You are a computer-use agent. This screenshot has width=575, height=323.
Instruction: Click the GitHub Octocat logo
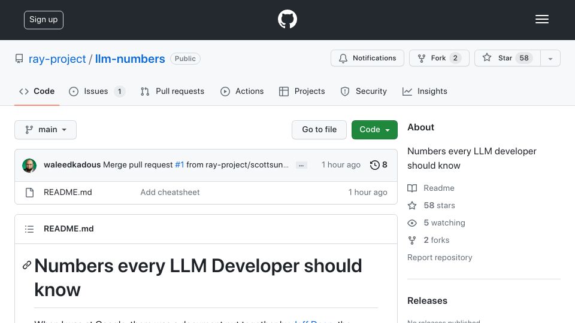point(287,19)
